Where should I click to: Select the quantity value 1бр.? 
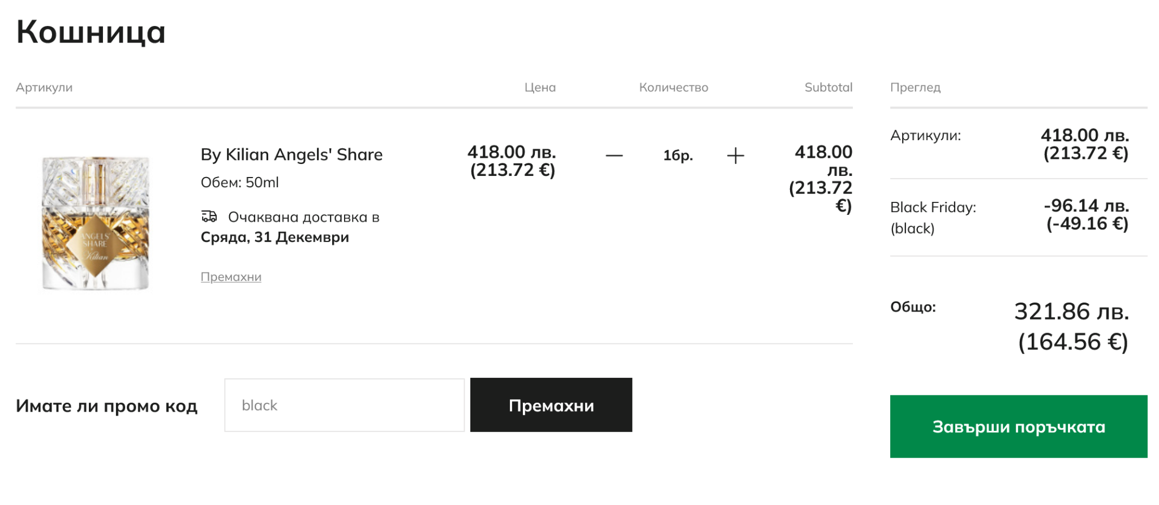(677, 156)
